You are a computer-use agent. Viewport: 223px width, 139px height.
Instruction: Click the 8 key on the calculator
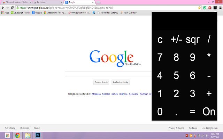click(x=176, y=57)
